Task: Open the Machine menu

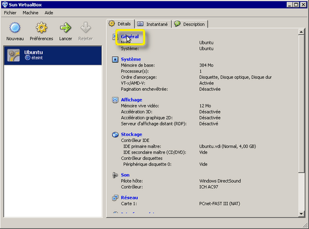Action: coord(30,13)
